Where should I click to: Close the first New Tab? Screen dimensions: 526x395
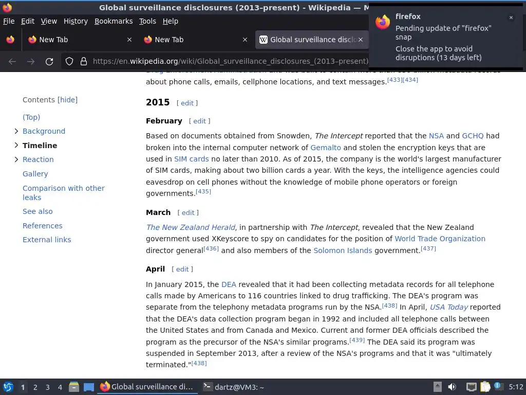129,40
